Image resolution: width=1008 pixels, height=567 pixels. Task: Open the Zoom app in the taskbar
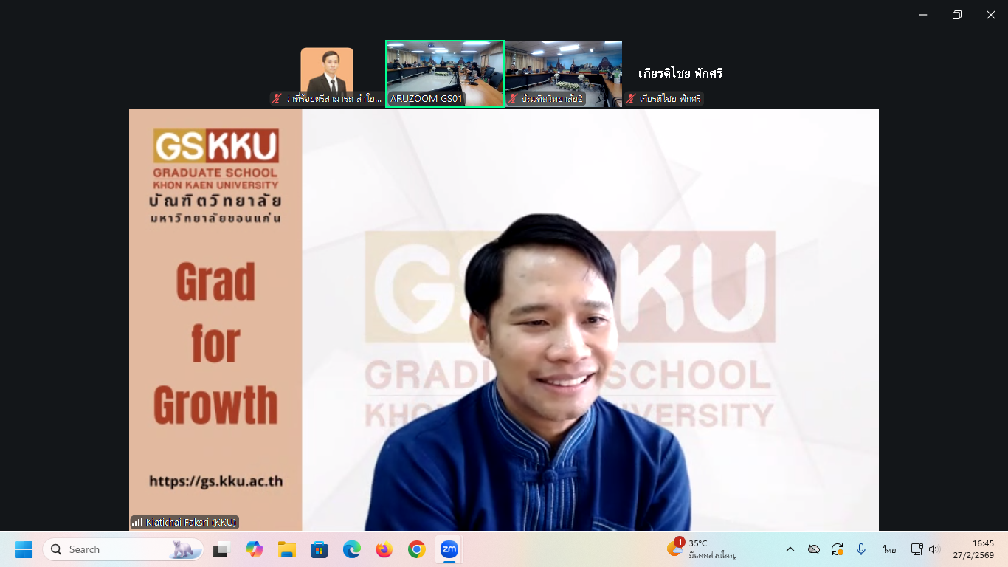point(449,549)
